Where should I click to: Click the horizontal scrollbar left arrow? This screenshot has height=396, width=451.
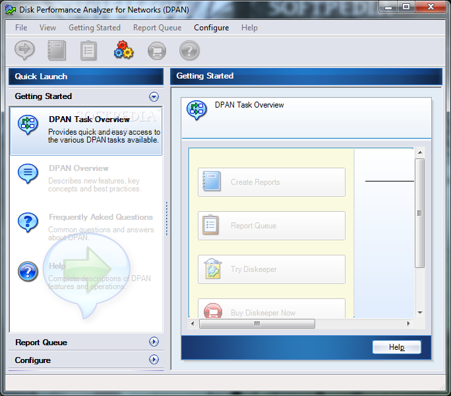193,323
